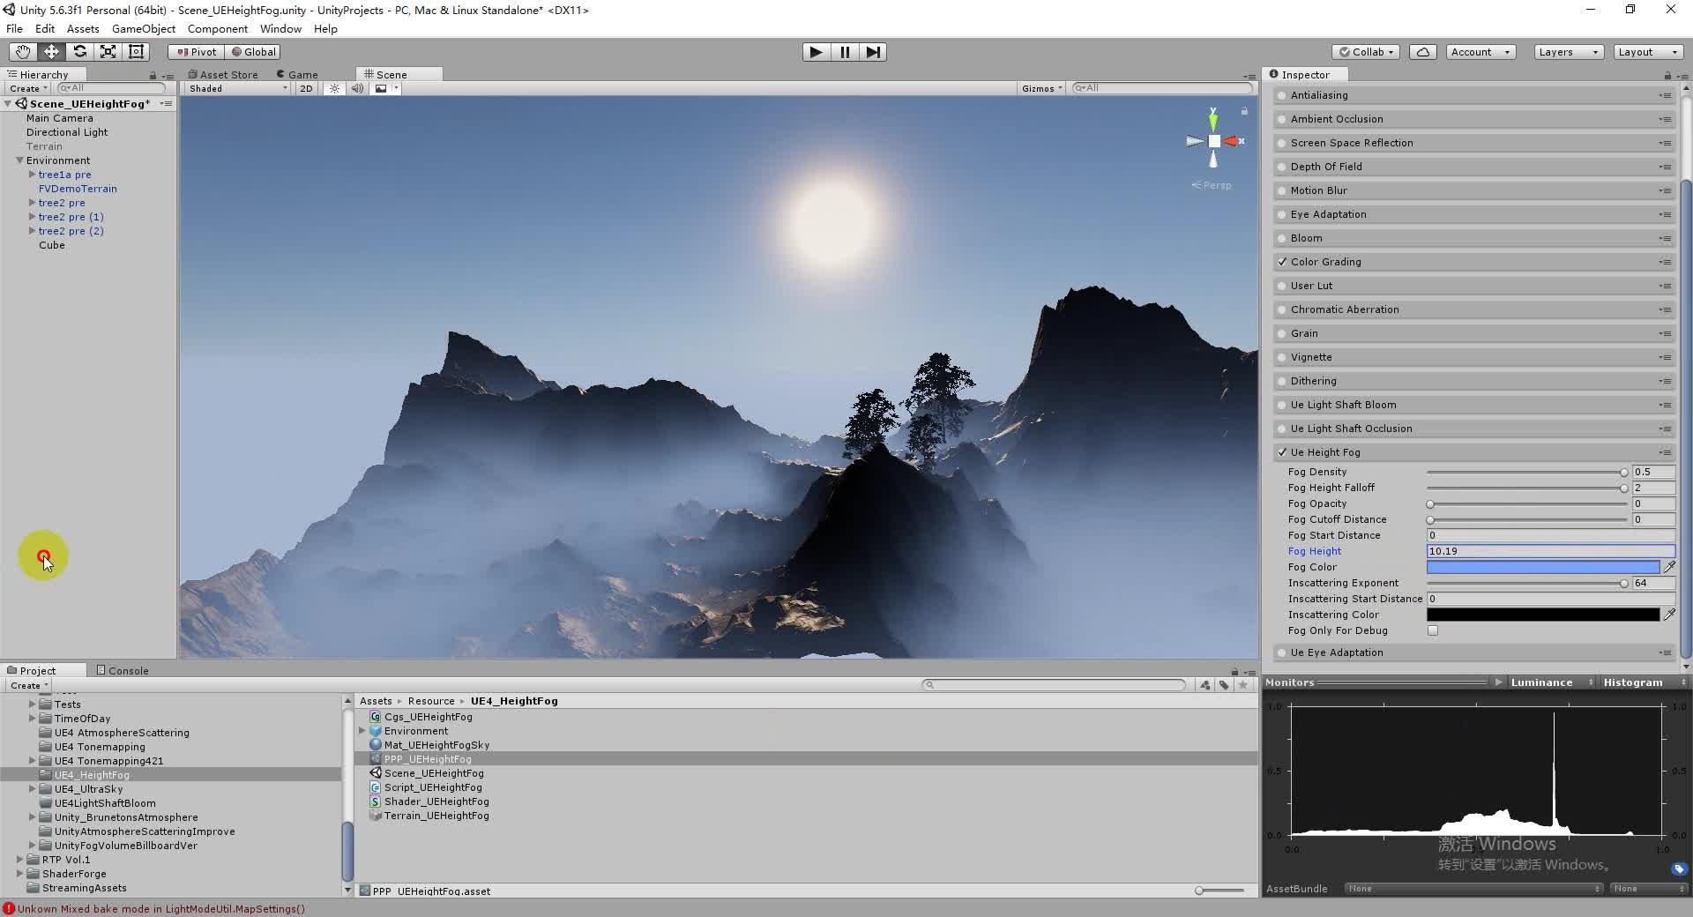The image size is (1693, 917).
Task: Select the Move tool
Action: click(51, 51)
